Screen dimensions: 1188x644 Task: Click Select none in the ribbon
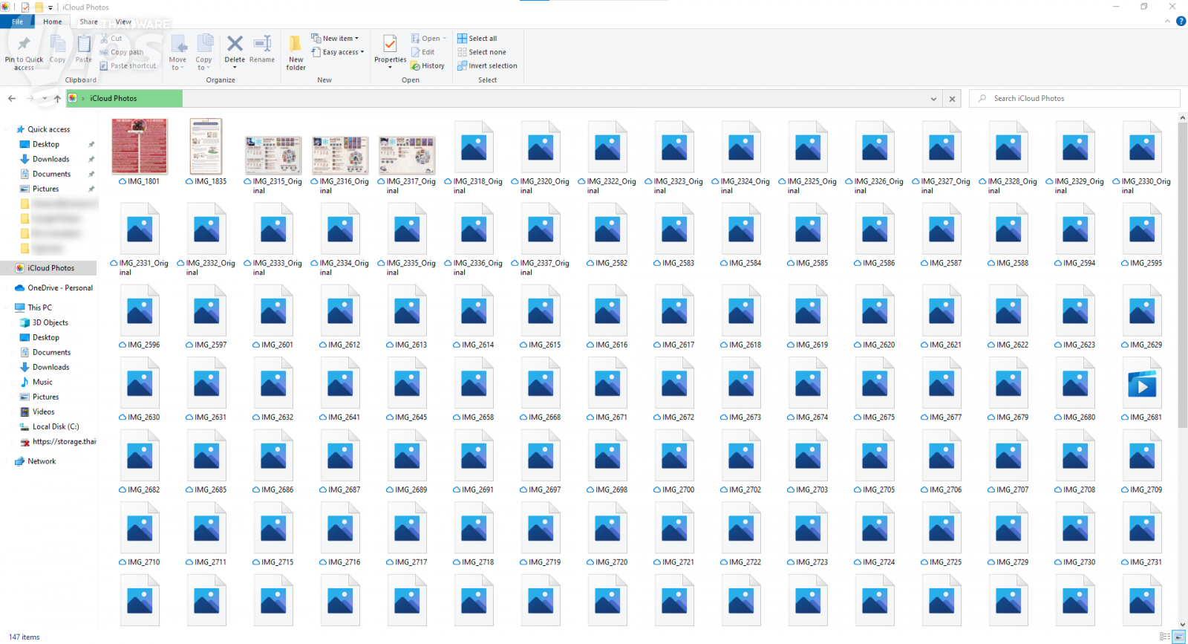point(482,52)
